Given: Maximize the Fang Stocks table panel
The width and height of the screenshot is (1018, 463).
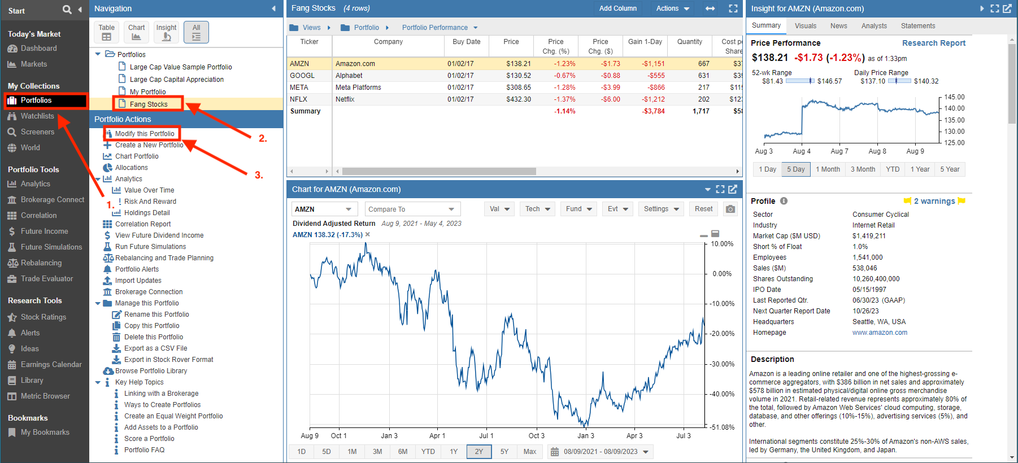Looking at the screenshot, I should click(x=733, y=8).
